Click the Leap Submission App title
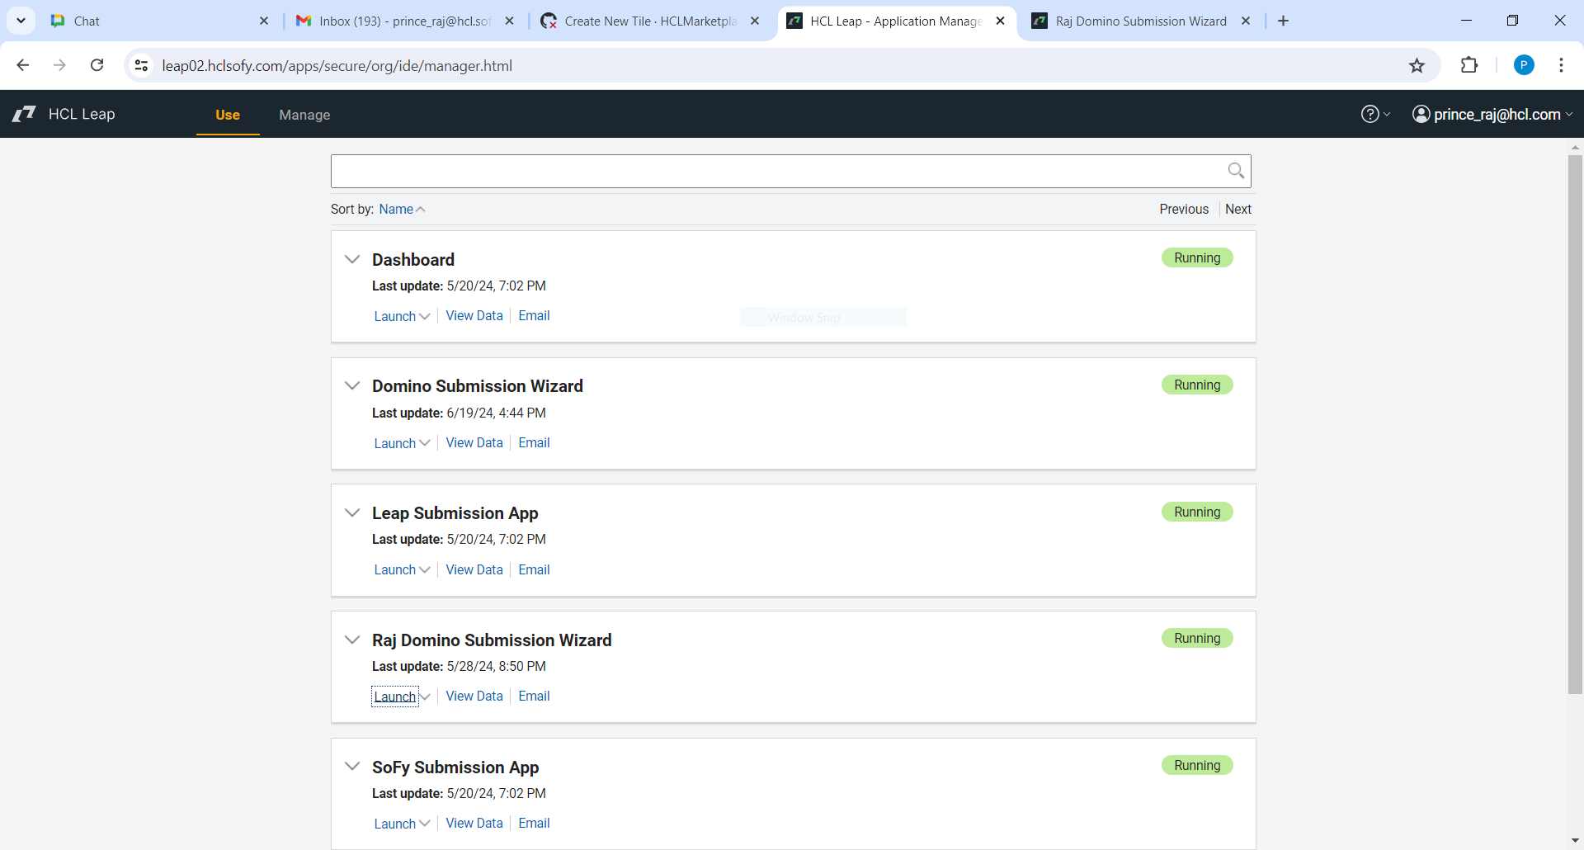This screenshot has height=850, width=1584. [x=455, y=512]
